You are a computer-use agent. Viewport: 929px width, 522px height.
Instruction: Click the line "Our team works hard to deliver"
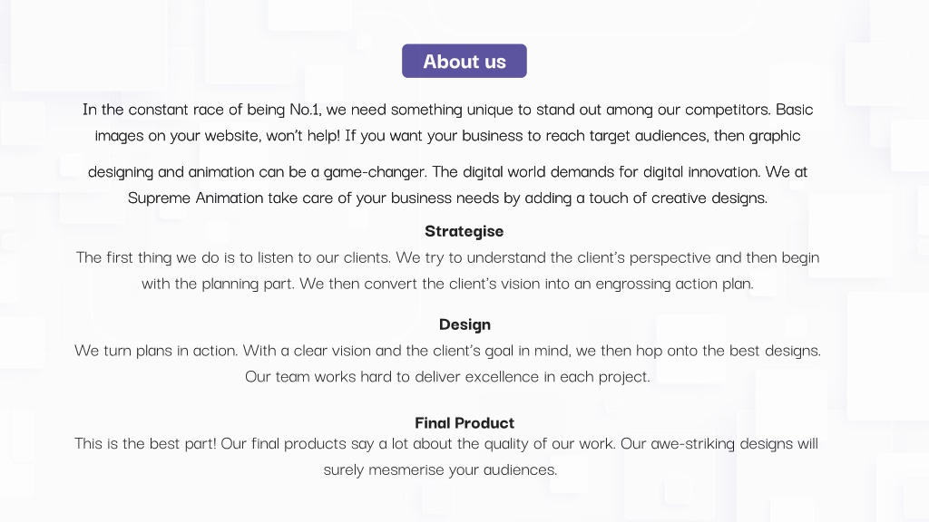point(447,376)
